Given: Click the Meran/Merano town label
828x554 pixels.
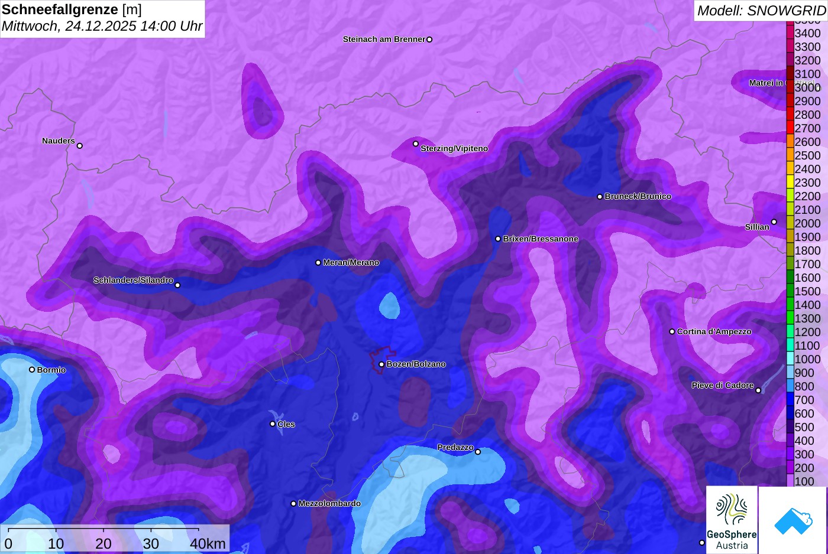Looking at the screenshot, I should pyautogui.click(x=351, y=262).
